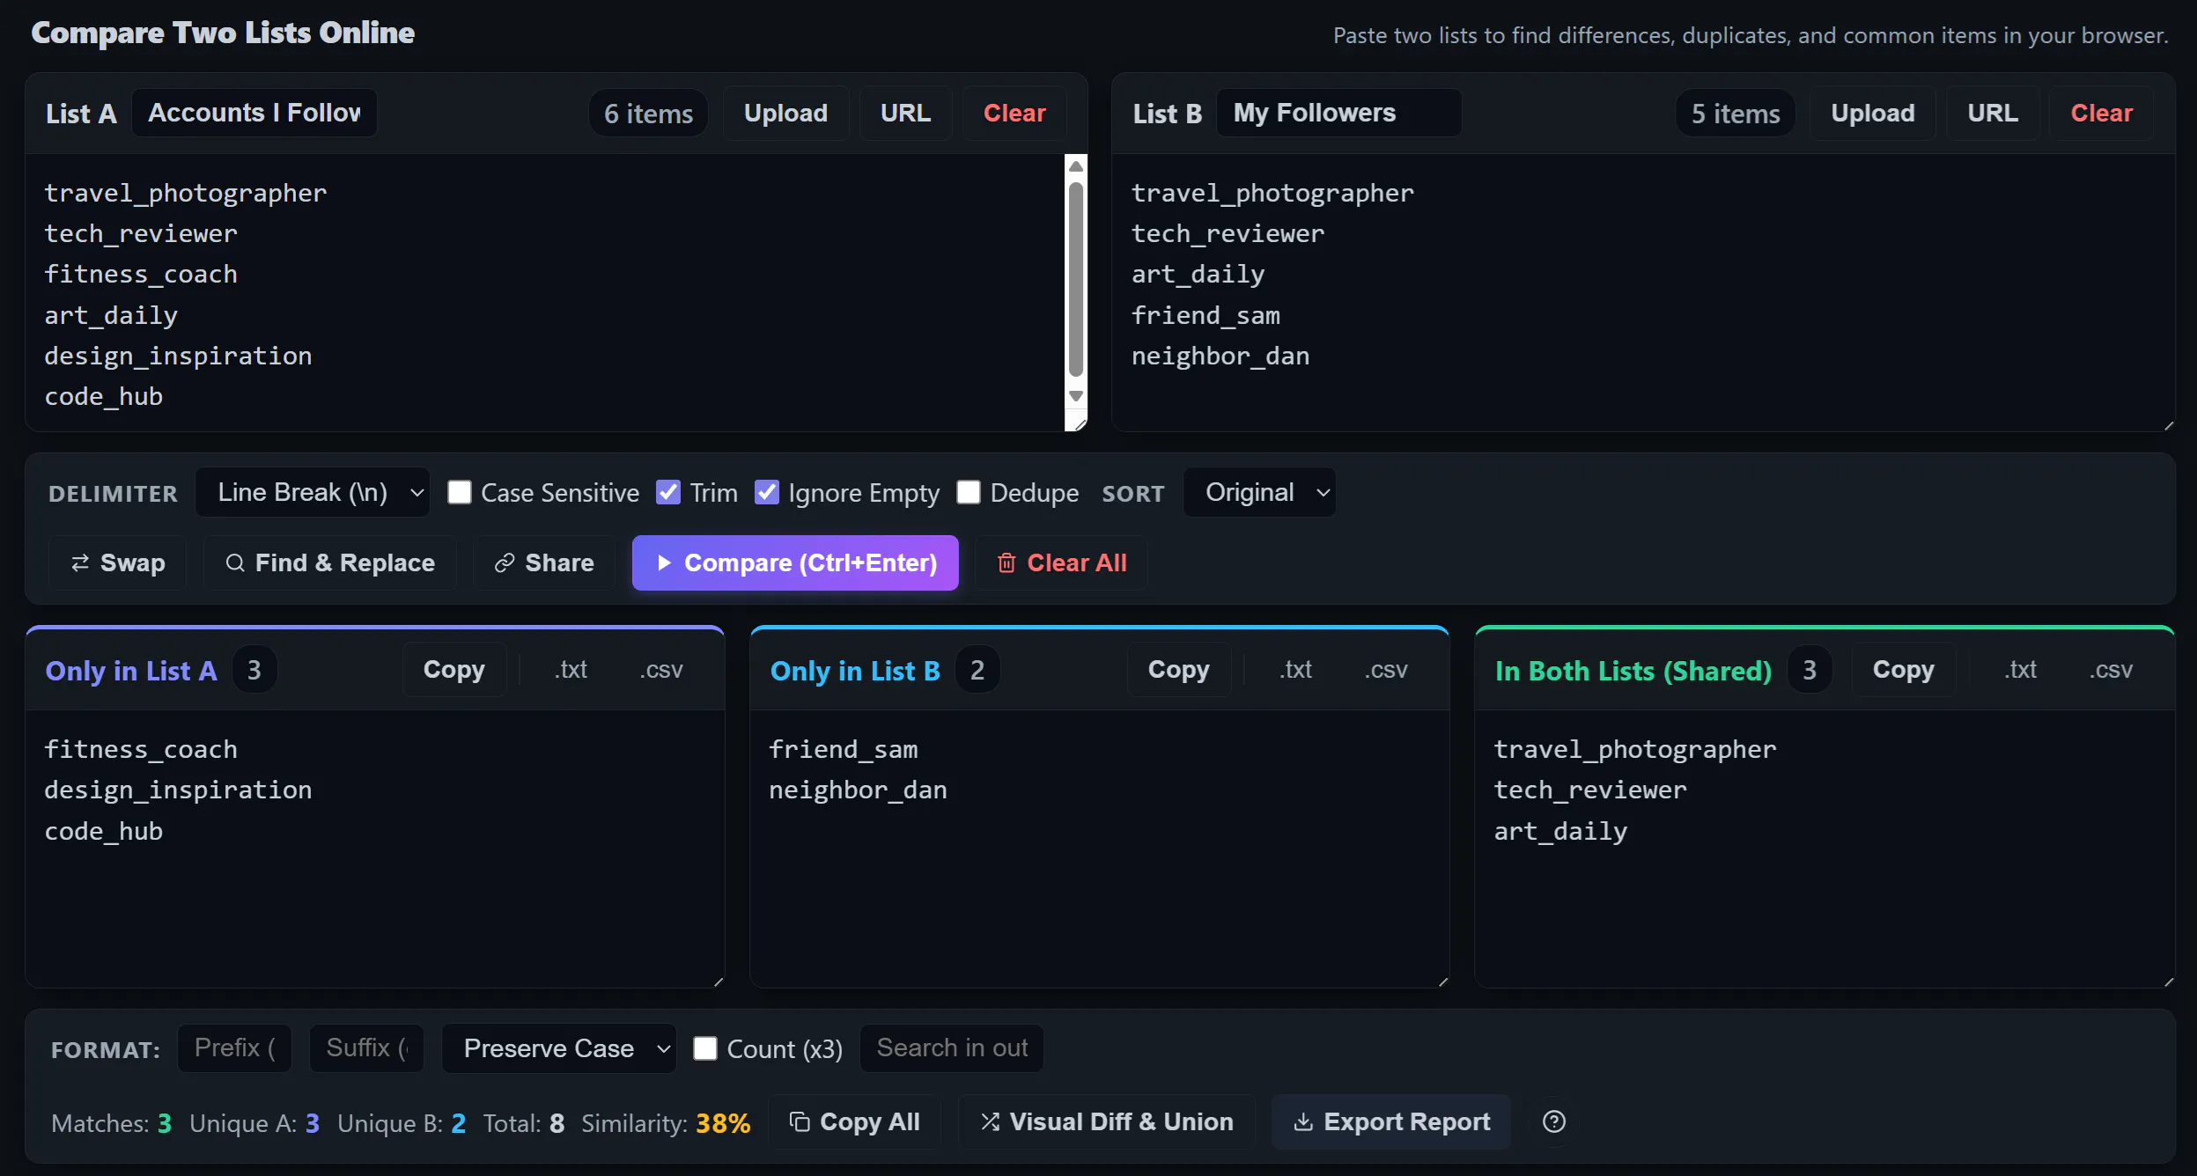Click the Share link button
Screen dimensions: 2197x1176
tap(544, 562)
